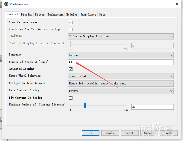Image resolution: width=183 pixels, height=141 pixels.
Task: Click the Maximum Current Elements value field
Action: point(153,107)
